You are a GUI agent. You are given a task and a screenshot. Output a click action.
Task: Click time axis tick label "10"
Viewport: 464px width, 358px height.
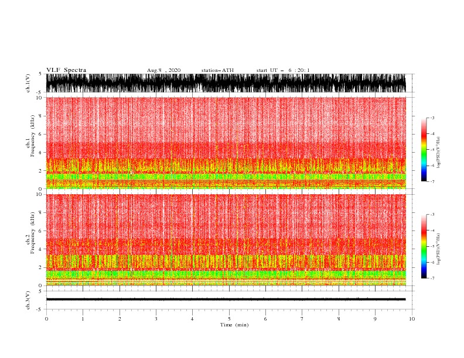pyautogui.click(x=412, y=319)
